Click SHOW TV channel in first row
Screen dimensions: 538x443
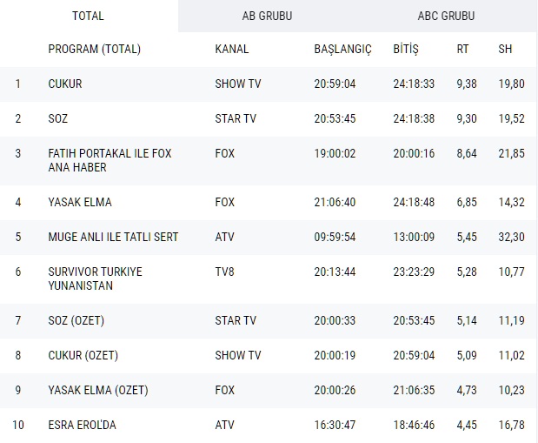click(238, 84)
